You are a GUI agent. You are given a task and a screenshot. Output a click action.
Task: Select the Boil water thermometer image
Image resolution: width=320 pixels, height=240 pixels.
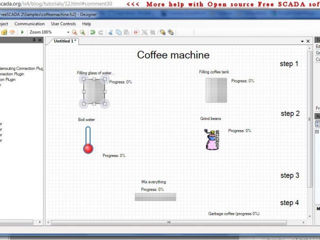[88, 140]
